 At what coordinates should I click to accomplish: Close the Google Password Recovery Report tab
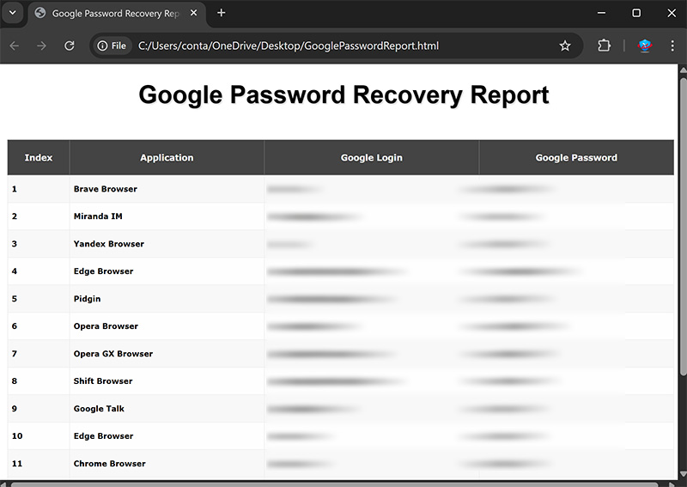click(193, 13)
